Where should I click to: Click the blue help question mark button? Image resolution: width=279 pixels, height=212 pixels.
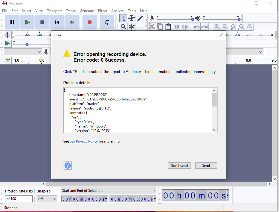click(67, 166)
